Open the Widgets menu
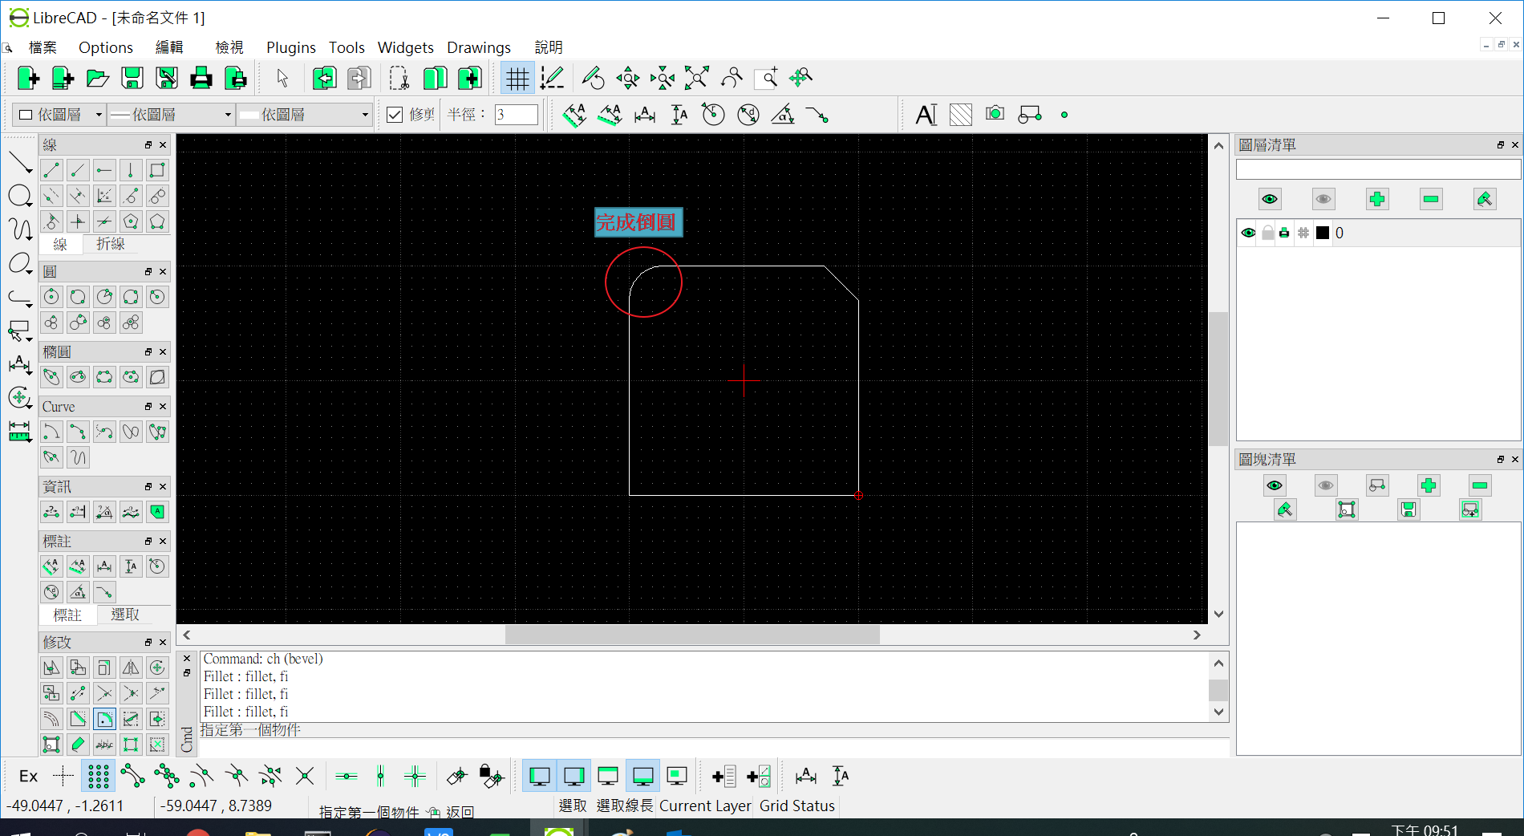 [406, 47]
